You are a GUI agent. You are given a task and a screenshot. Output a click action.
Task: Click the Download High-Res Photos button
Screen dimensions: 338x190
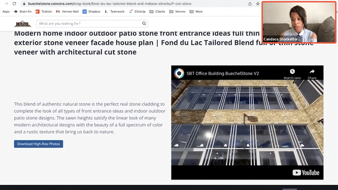point(38,144)
